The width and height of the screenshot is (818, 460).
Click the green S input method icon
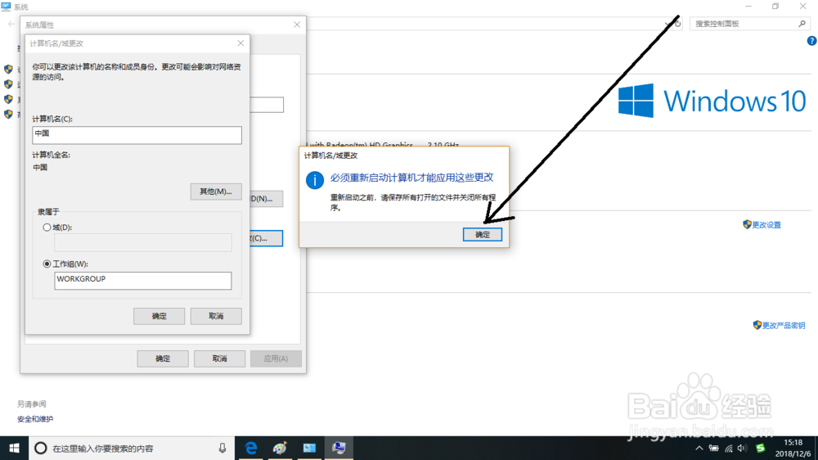click(x=761, y=448)
